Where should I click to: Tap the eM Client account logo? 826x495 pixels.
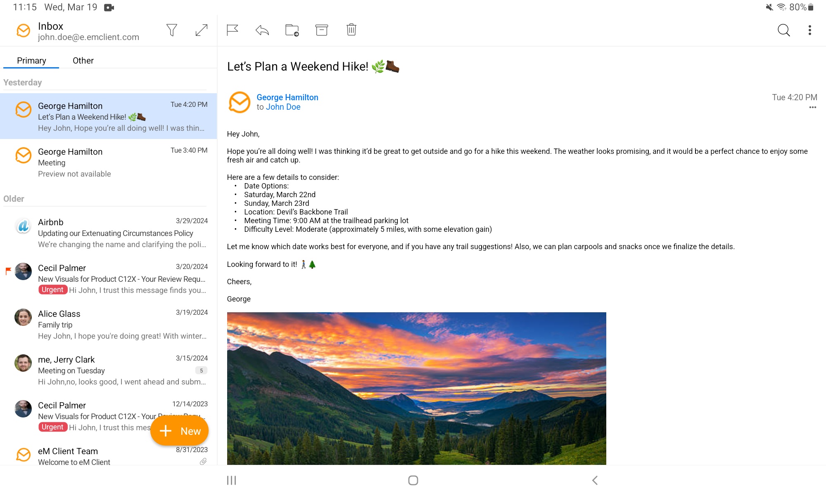(23, 31)
